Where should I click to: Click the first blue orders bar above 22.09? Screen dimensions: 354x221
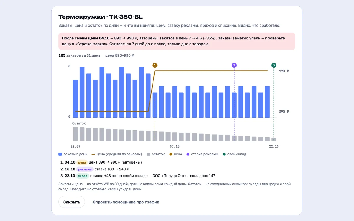click(x=76, y=99)
